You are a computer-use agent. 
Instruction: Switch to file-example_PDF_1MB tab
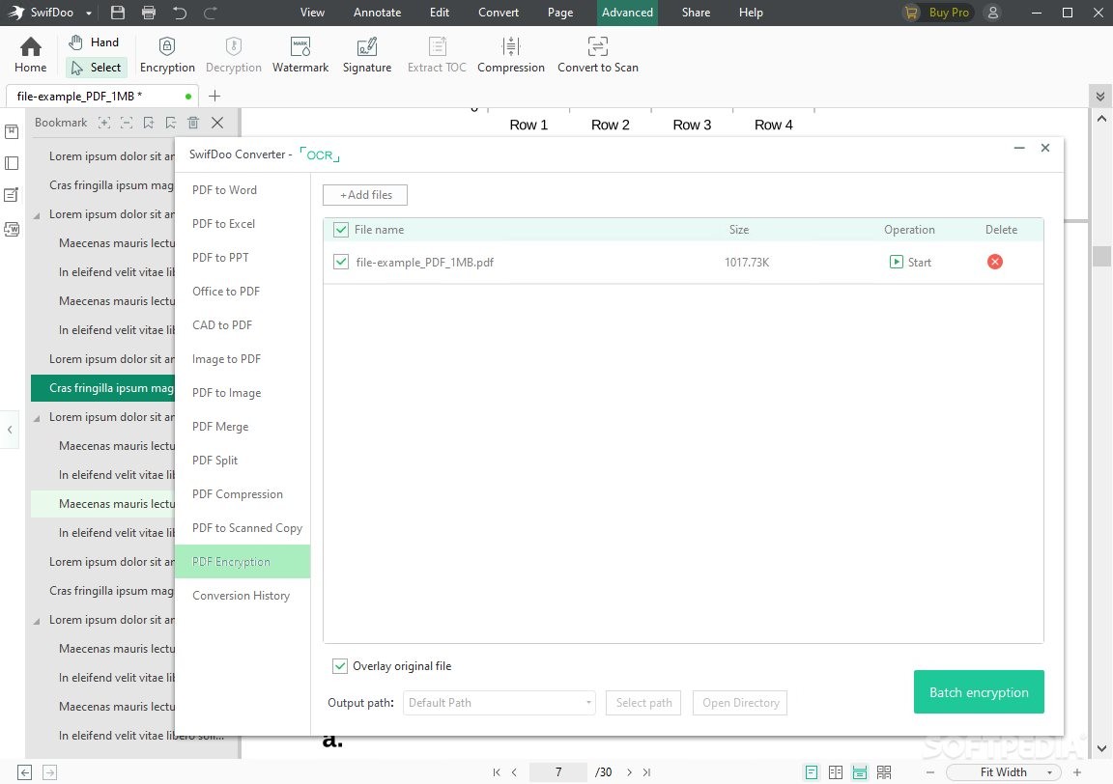[x=102, y=96]
